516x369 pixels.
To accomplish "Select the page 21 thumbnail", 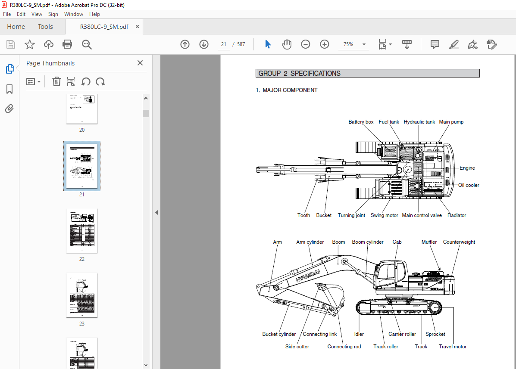I will 82,166.
